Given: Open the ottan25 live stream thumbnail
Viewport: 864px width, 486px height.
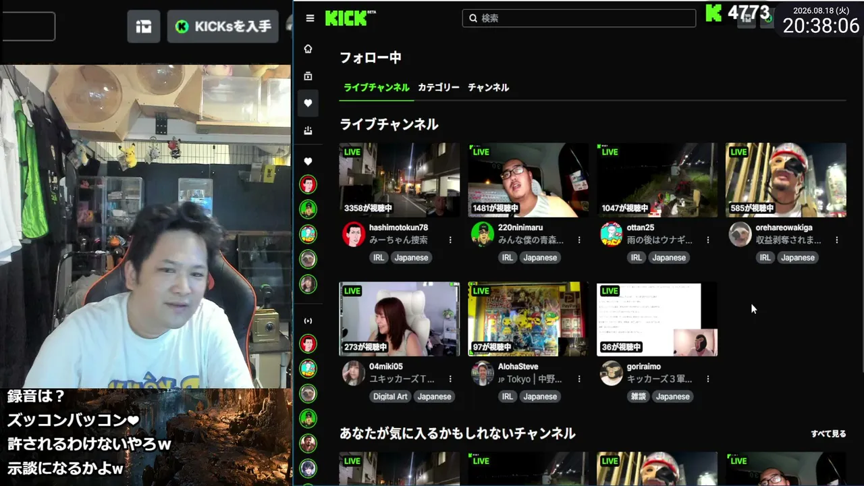Looking at the screenshot, I should pyautogui.click(x=657, y=180).
